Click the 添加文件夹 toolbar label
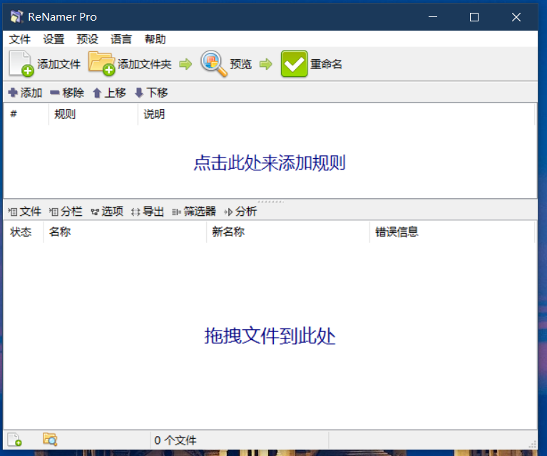 point(145,64)
